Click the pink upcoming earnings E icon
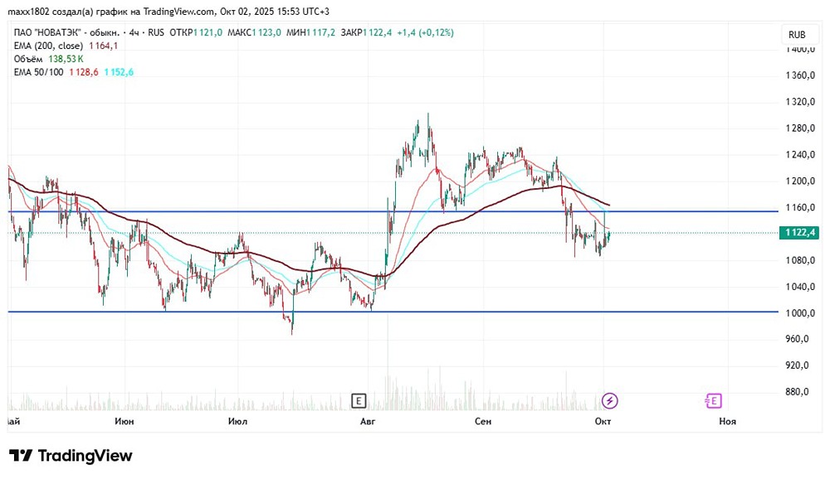The image size is (830, 479). point(714,401)
